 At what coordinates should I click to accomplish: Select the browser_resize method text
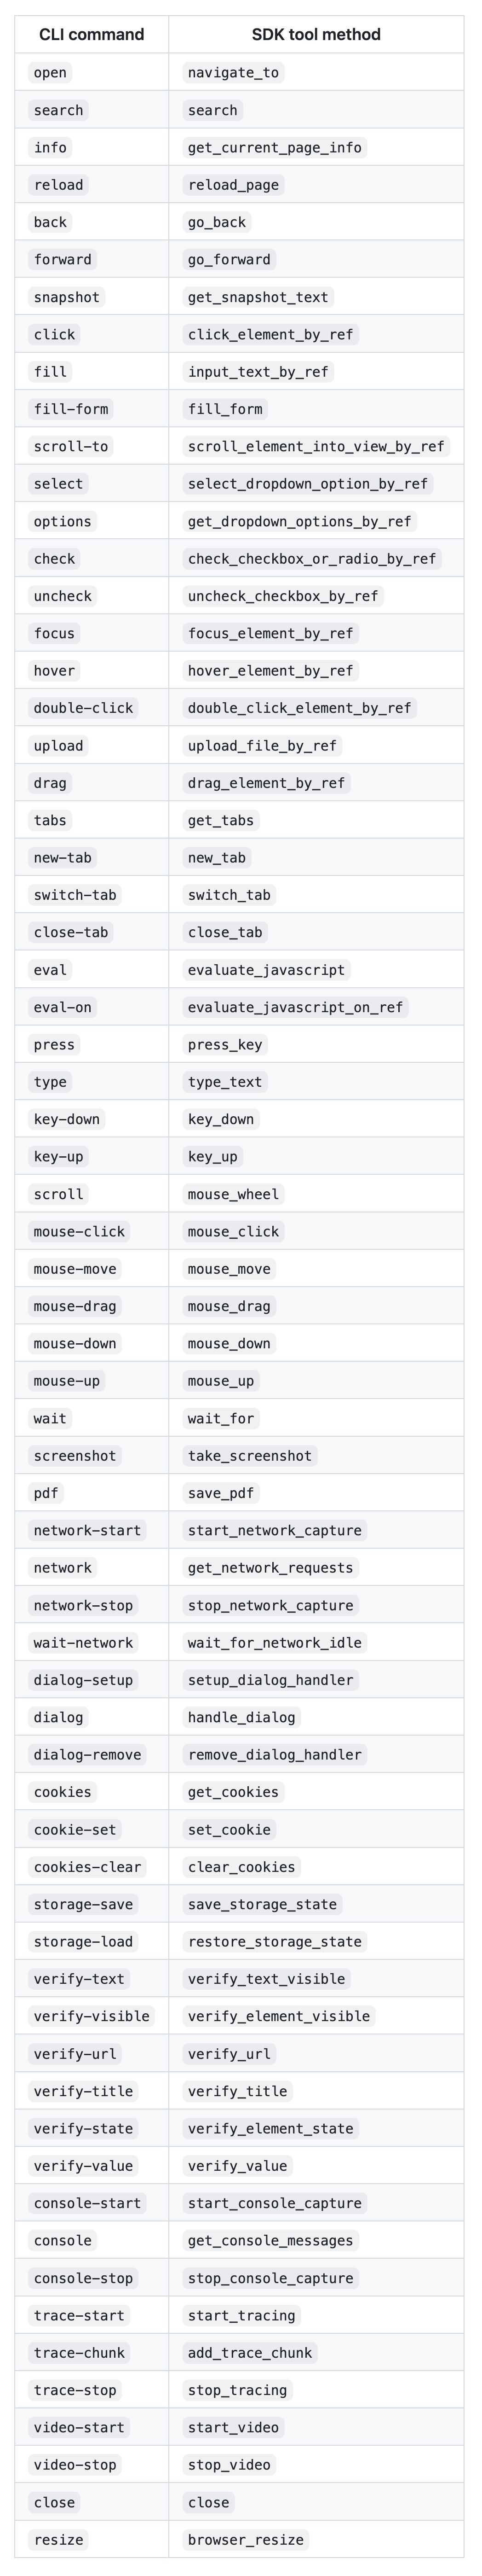click(246, 2541)
